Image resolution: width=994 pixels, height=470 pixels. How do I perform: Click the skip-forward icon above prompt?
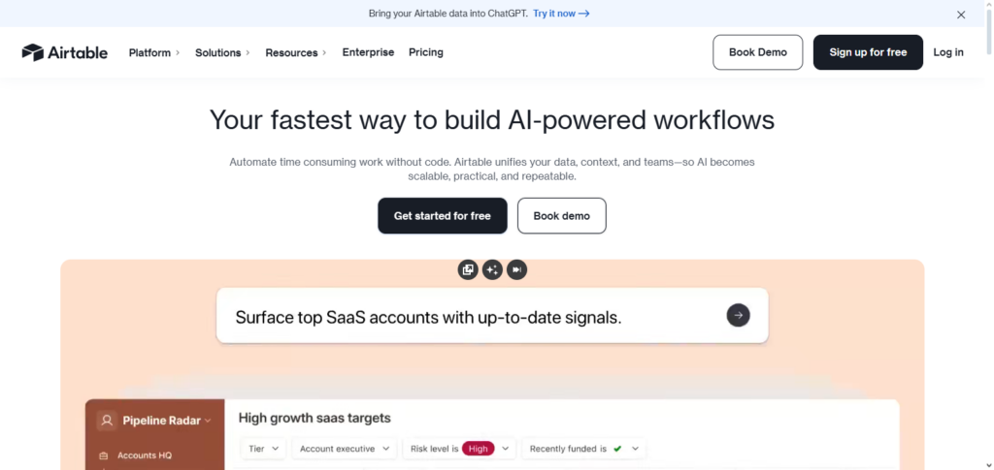click(516, 269)
